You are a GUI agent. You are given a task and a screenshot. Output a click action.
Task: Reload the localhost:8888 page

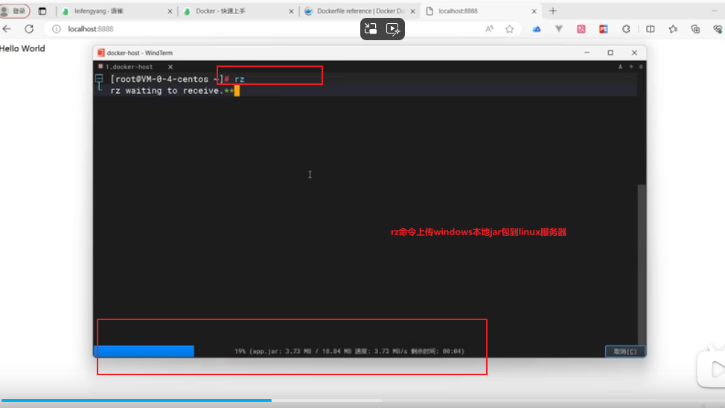[x=29, y=29]
